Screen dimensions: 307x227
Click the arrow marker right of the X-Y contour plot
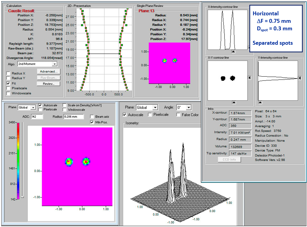[x=250, y=78]
